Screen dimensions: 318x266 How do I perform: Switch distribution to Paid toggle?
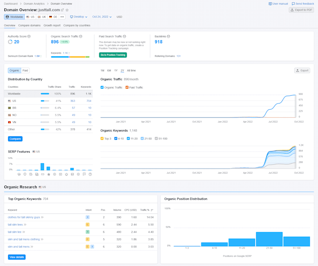pos(25,70)
